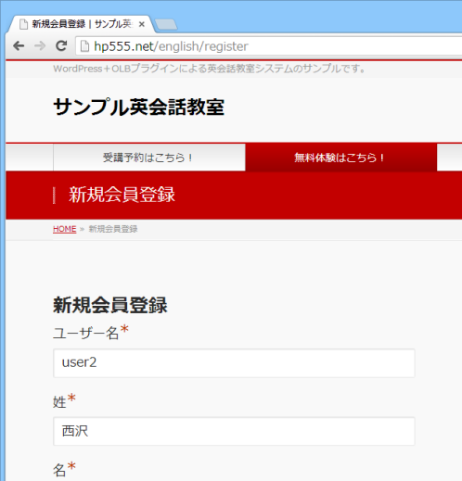Click the 新規会員登録 breadcrumb text
Viewport: 462px width, 481px height.
pyautogui.click(x=113, y=229)
